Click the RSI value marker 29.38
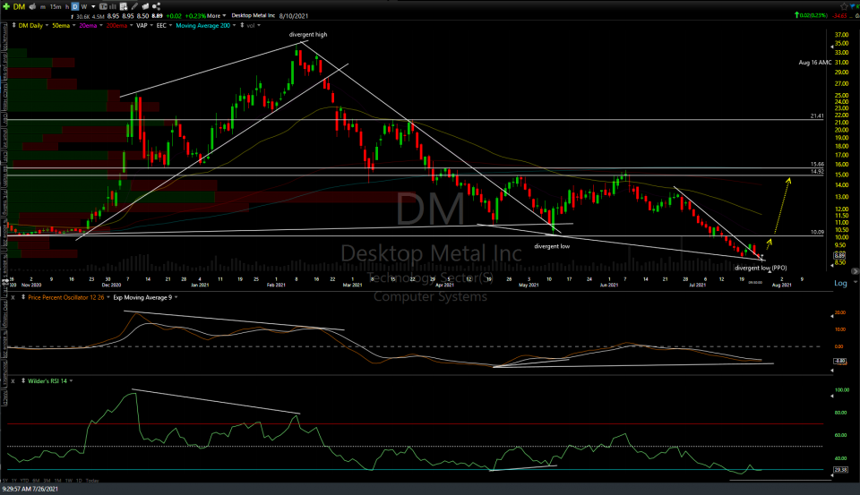This screenshot has width=860, height=495. 840,470
